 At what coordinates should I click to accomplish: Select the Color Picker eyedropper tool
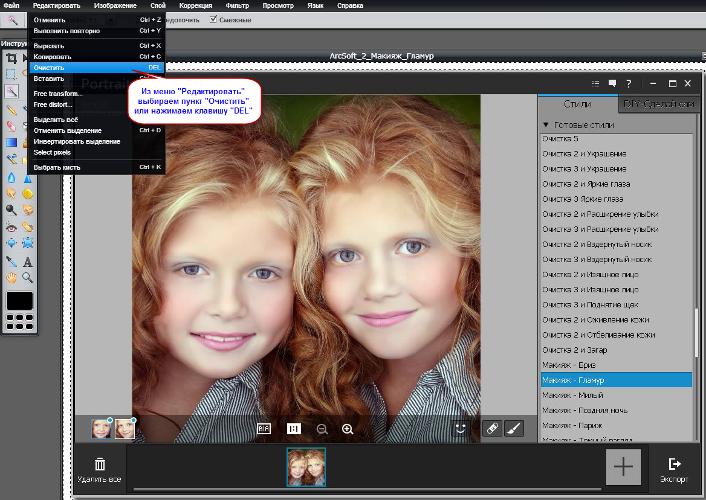coord(11,261)
